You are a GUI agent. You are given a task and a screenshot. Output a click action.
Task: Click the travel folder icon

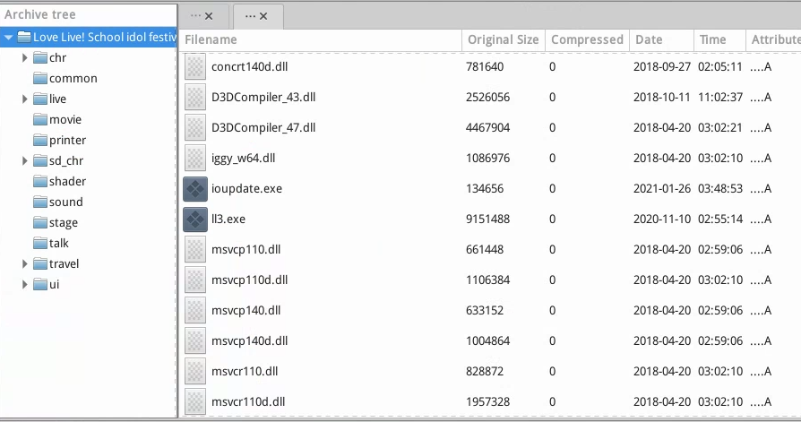pos(40,263)
